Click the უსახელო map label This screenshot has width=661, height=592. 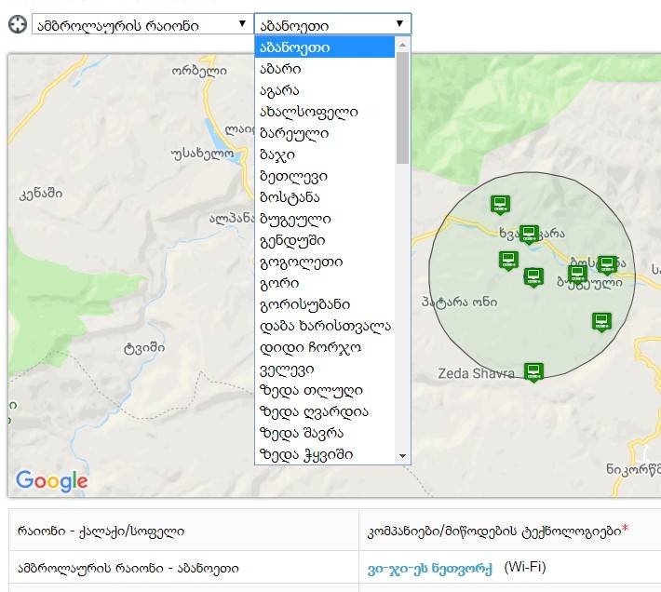point(202,154)
